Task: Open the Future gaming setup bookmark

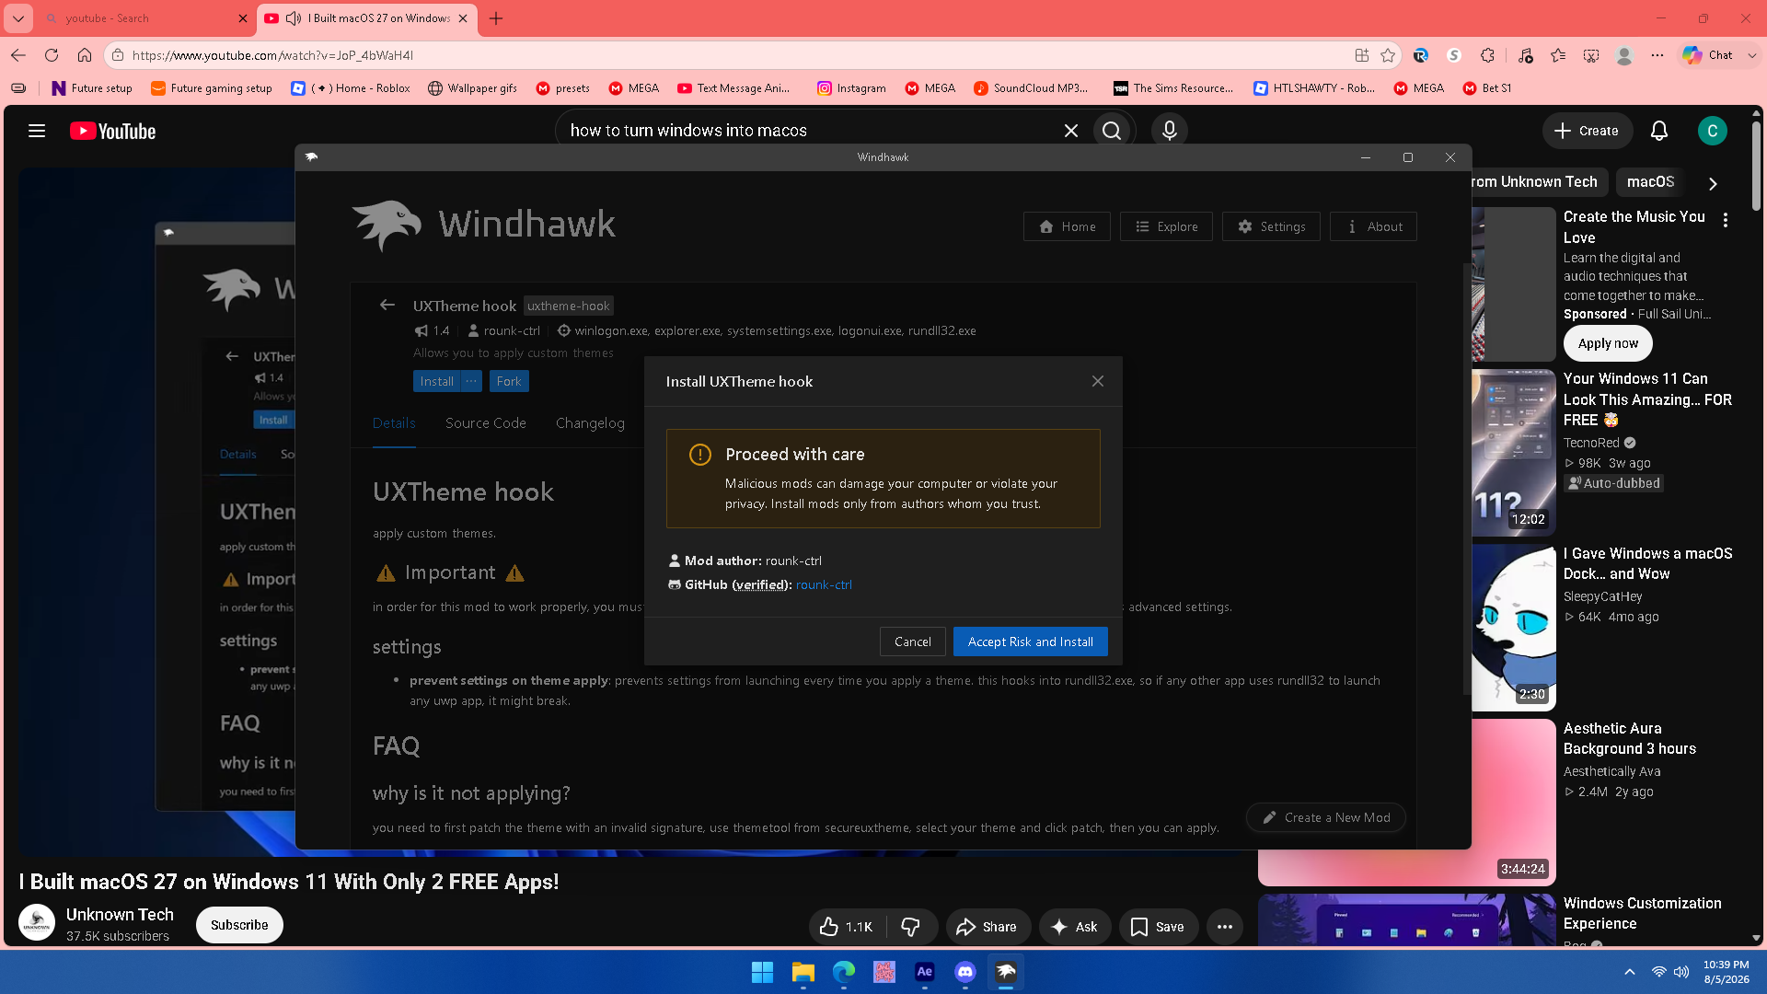Action: click(211, 88)
